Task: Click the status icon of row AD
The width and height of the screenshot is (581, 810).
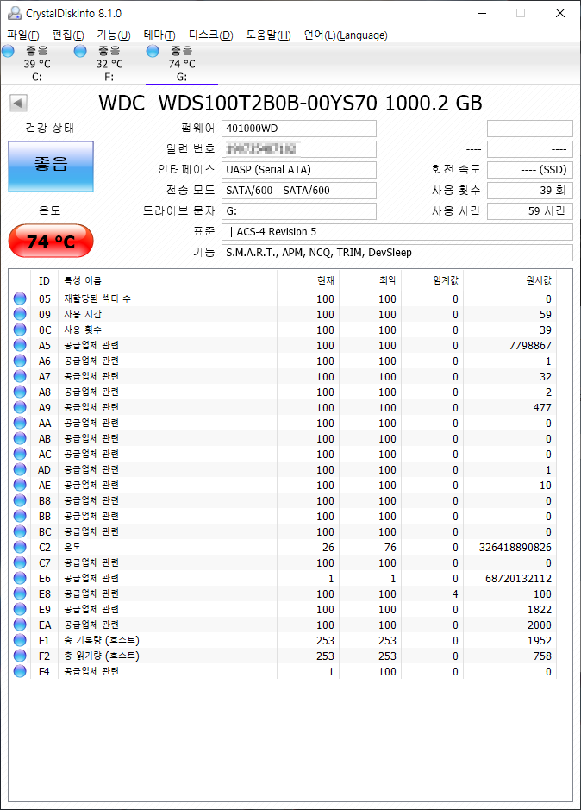Action: (20, 469)
